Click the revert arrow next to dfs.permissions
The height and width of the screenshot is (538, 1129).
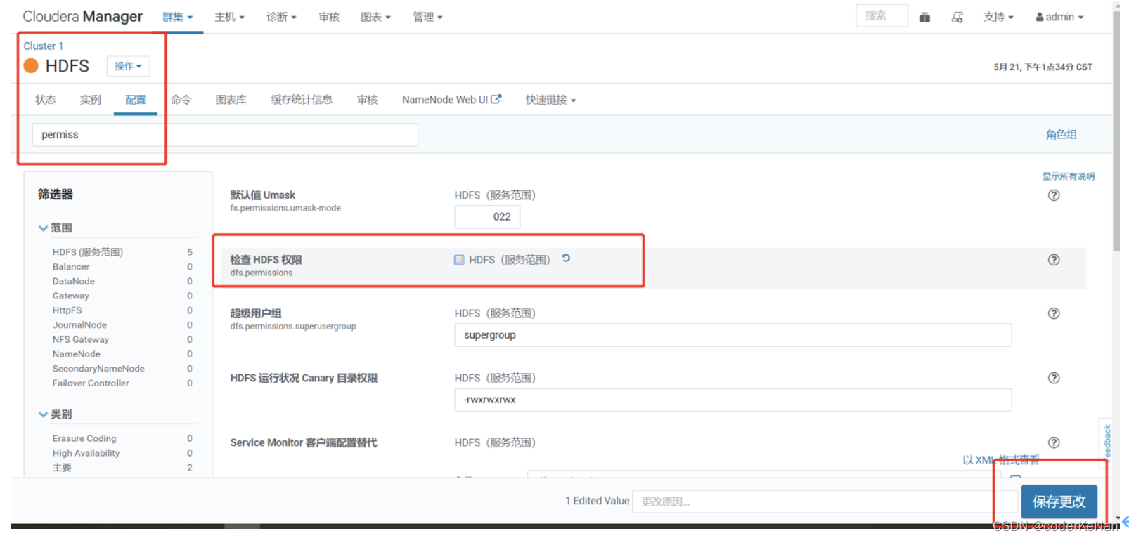point(566,258)
